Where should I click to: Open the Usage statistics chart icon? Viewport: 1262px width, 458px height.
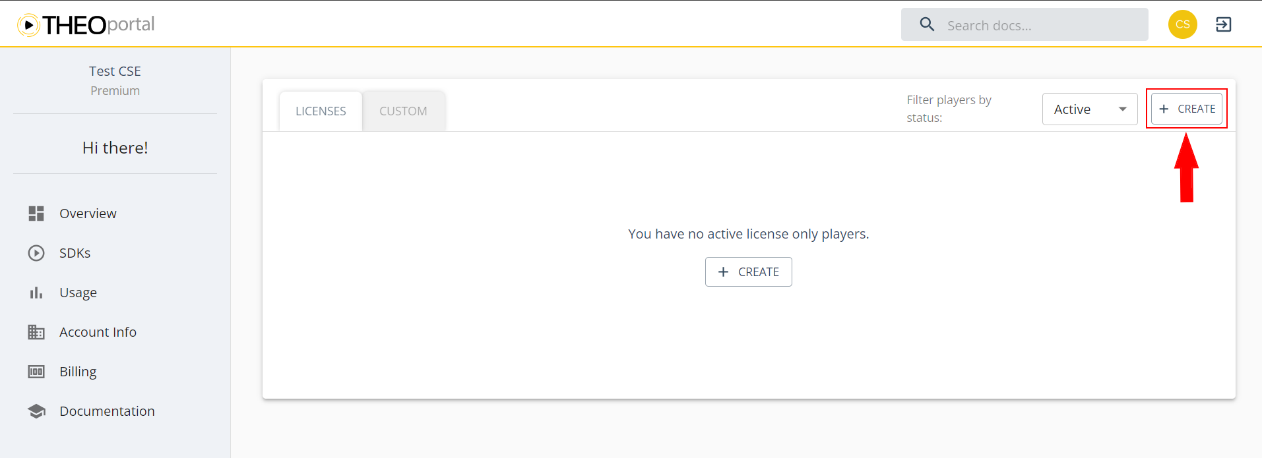[36, 292]
